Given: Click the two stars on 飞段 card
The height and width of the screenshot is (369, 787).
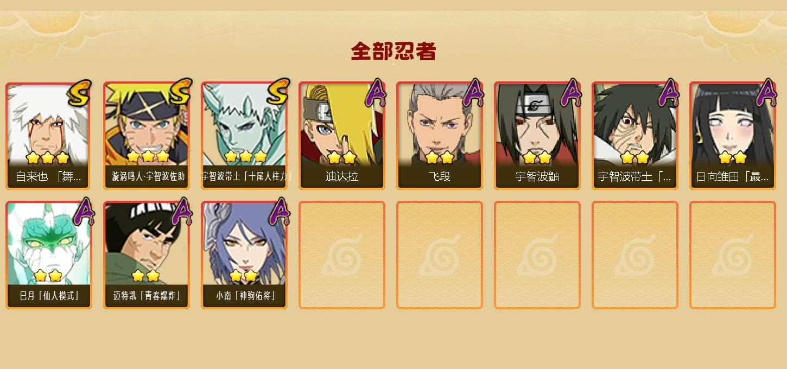Looking at the screenshot, I should (440, 158).
